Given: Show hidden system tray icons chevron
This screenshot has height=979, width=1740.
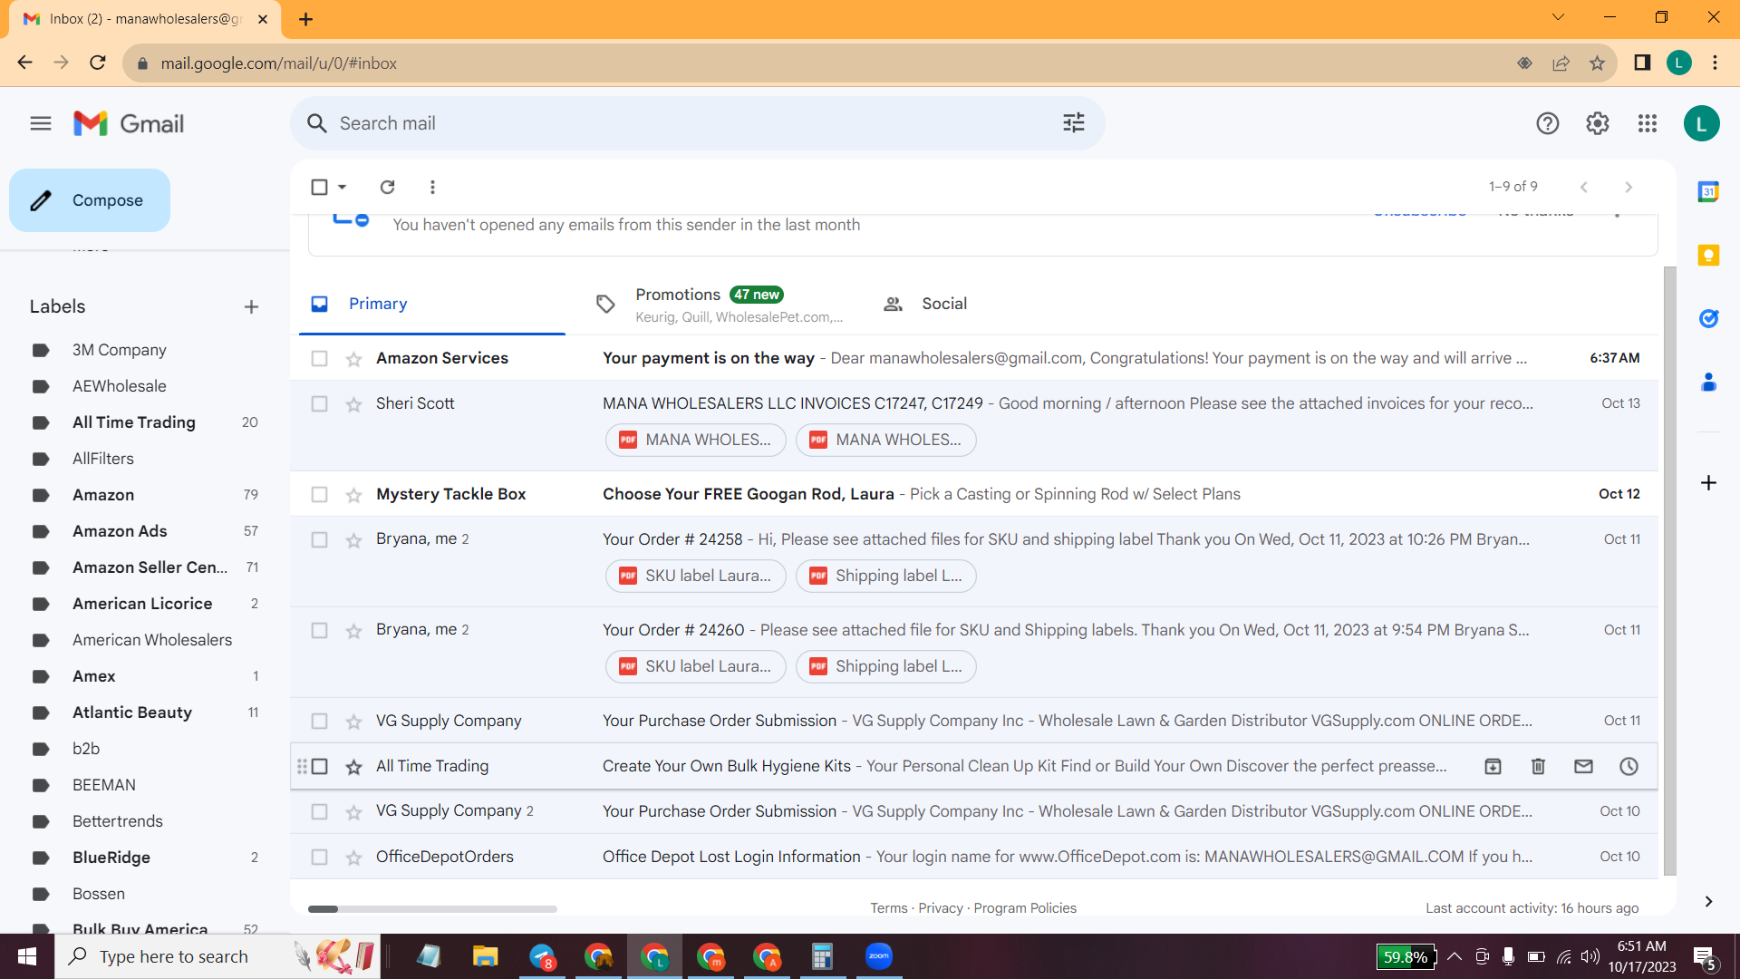Looking at the screenshot, I should pyautogui.click(x=1454, y=956).
